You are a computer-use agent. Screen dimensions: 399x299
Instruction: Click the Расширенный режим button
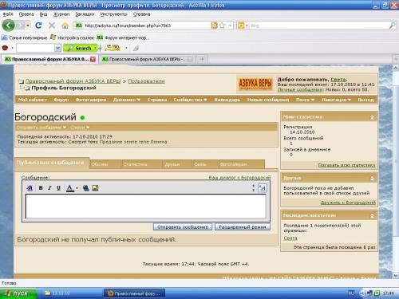tap(243, 227)
